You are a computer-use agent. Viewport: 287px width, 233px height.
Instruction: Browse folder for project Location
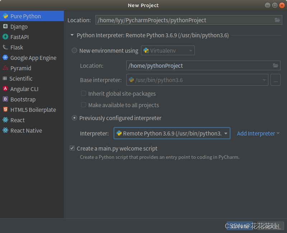tap(277, 20)
